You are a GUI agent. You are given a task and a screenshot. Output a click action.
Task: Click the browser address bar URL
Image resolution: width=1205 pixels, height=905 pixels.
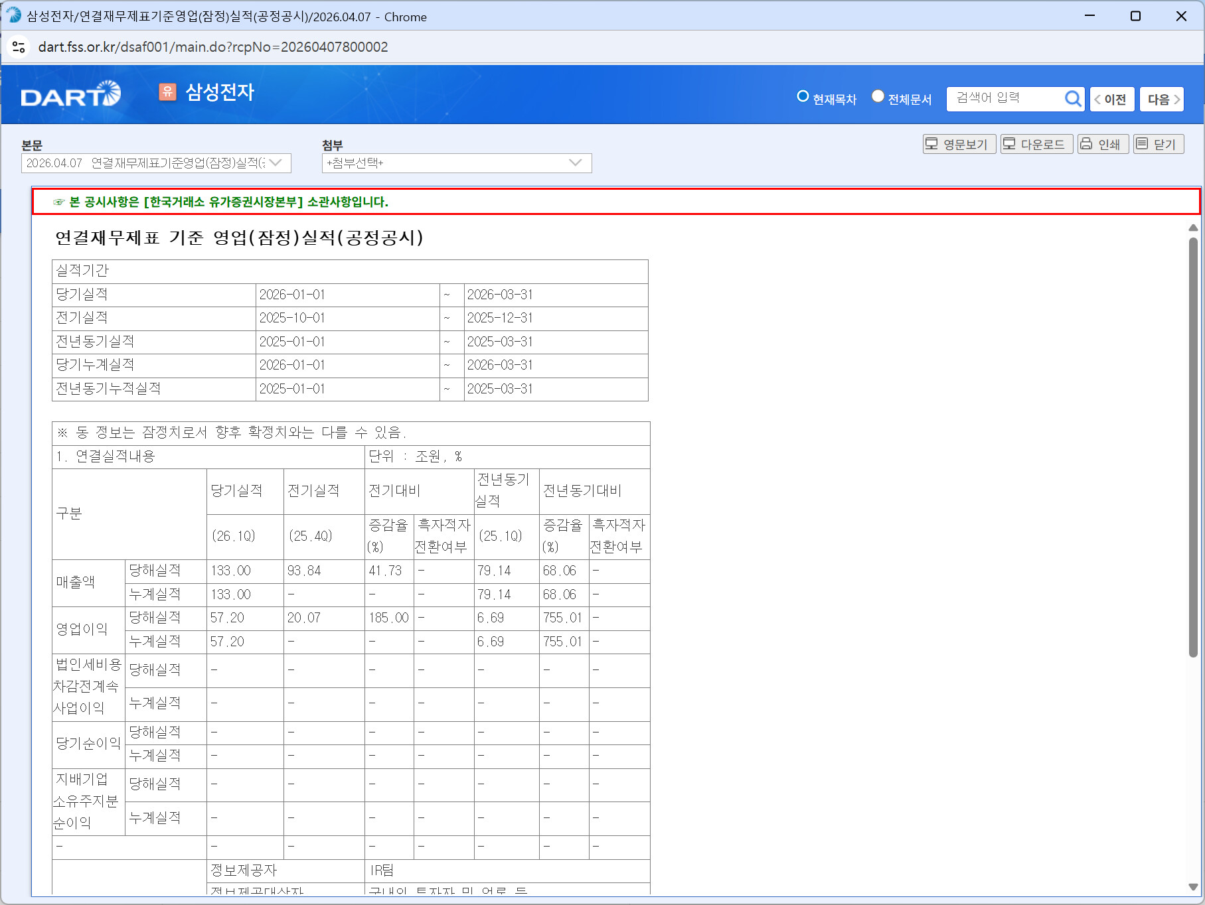212,47
